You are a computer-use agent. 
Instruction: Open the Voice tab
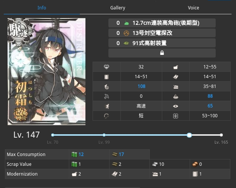[193, 8]
